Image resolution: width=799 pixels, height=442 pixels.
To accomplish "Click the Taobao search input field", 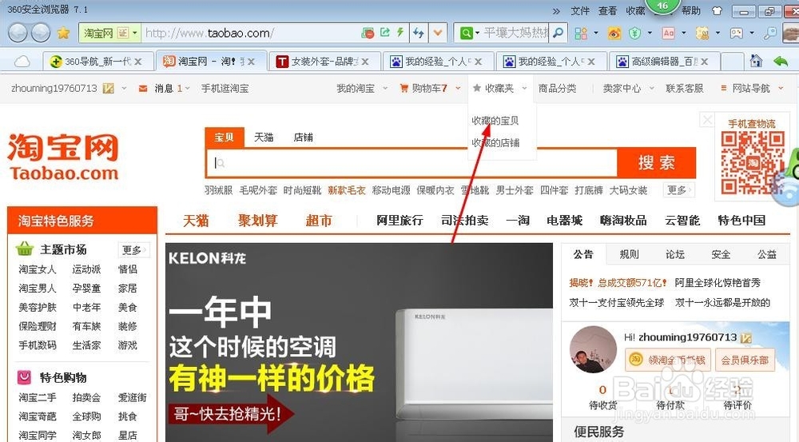I will (x=413, y=162).
